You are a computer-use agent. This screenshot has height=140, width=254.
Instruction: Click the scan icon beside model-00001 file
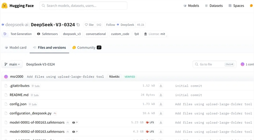68,123
